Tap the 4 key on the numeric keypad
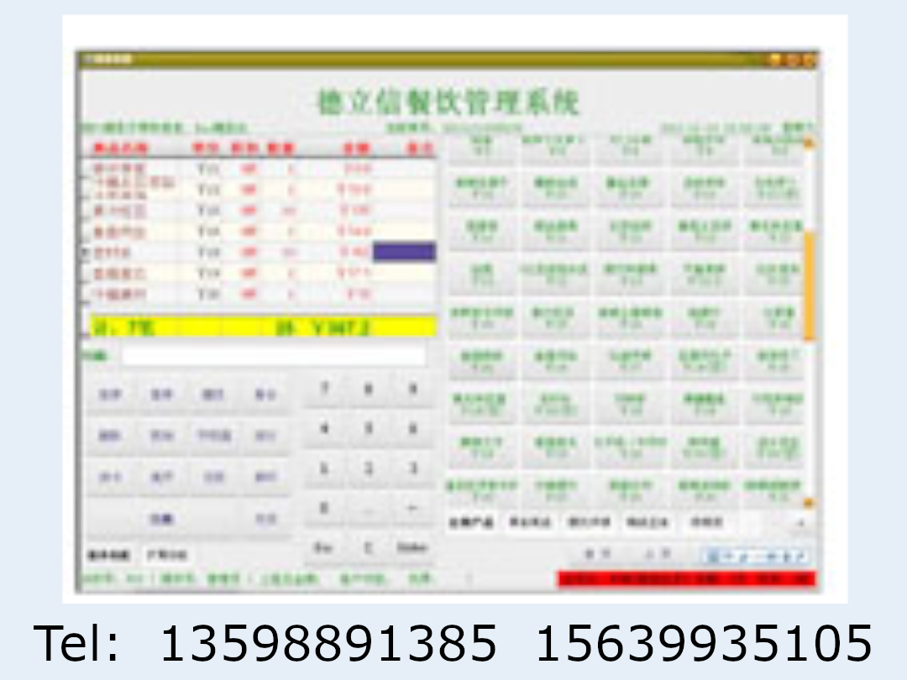Viewport: 907px width, 680px height. pyautogui.click(x=325, y=430)
